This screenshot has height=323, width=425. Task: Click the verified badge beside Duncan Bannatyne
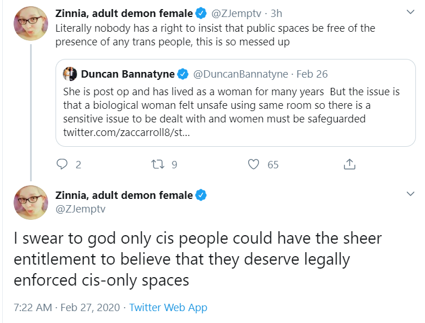tap(182, 74)
